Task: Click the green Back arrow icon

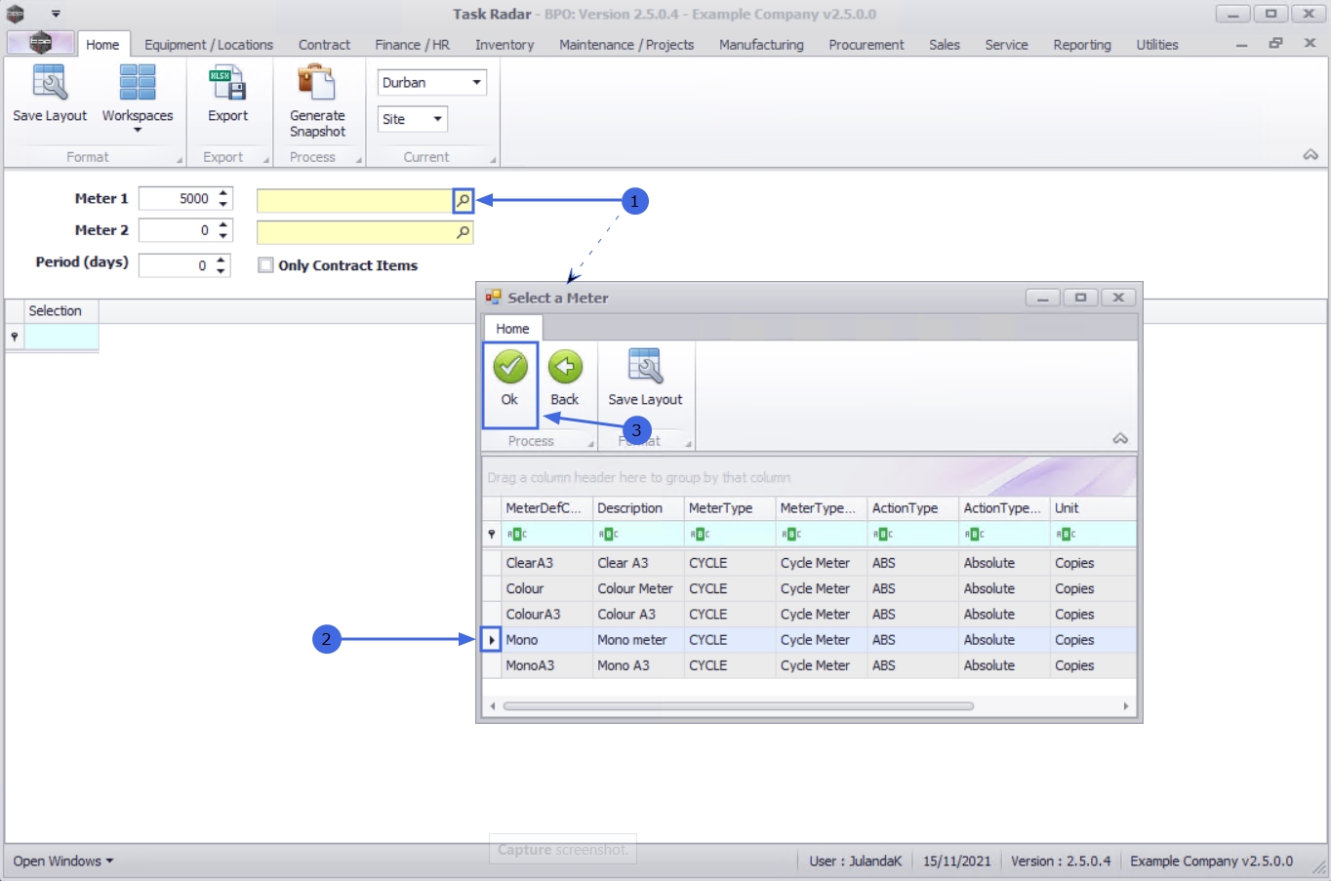Action: 565,367
